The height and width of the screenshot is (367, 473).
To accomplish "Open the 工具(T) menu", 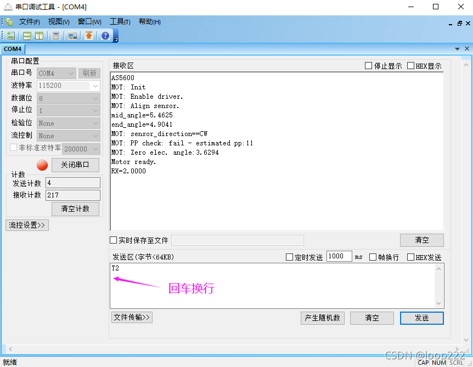I will click(x=120, y=22).
